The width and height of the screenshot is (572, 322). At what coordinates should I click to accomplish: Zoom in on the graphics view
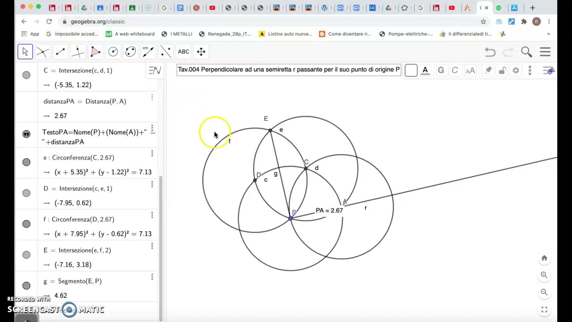pyautogui.click(x=544, y=275)
